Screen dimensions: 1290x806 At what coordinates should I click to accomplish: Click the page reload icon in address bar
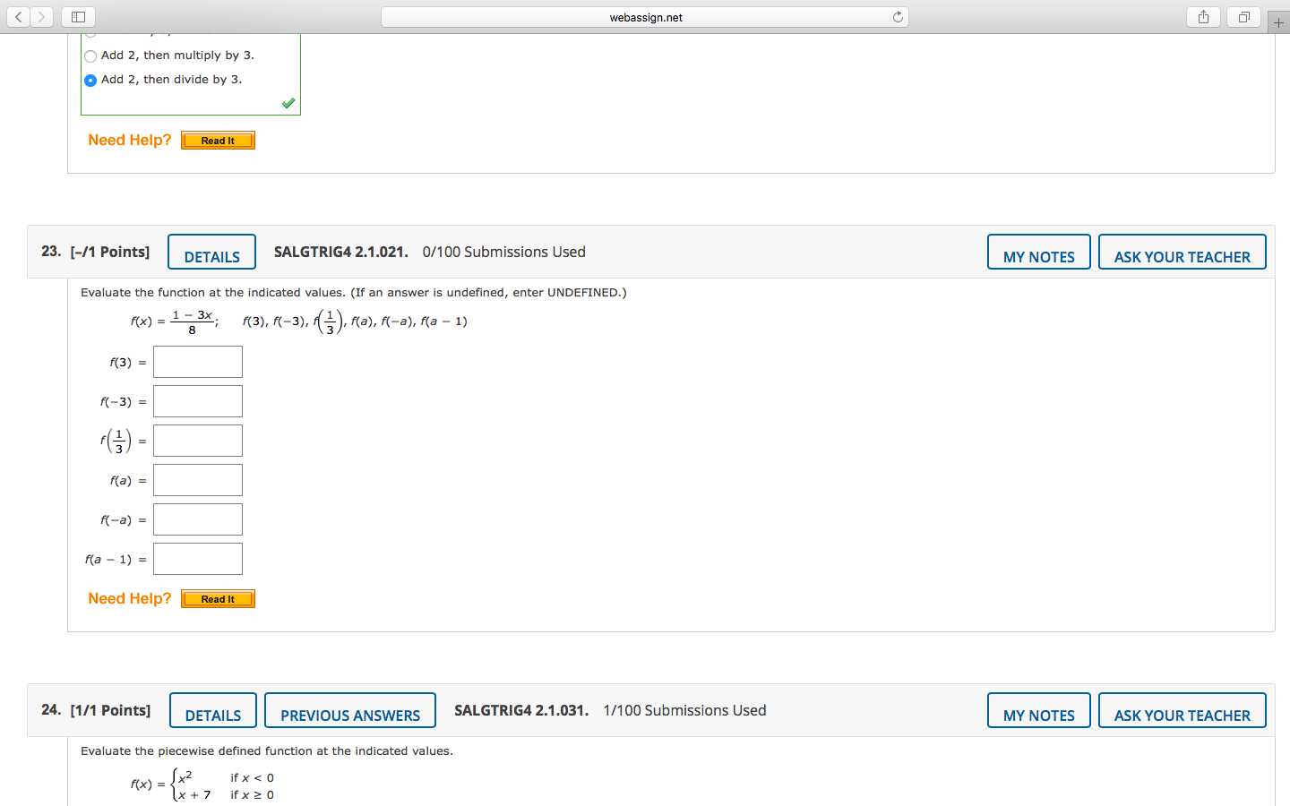coord(897,16)
